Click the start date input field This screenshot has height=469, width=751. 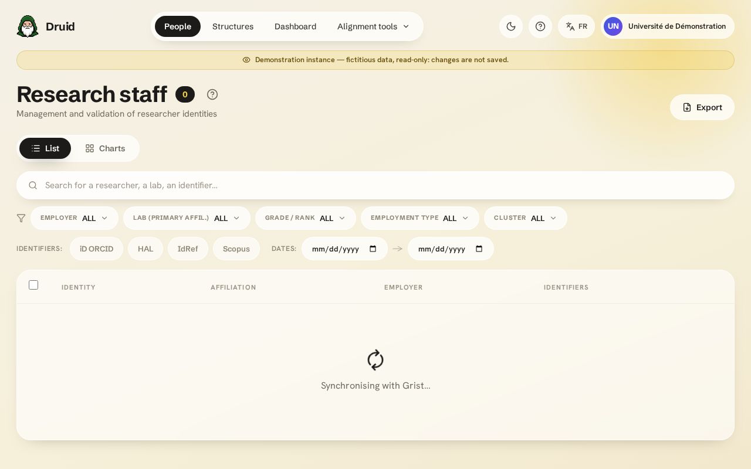tap(344, 249)
